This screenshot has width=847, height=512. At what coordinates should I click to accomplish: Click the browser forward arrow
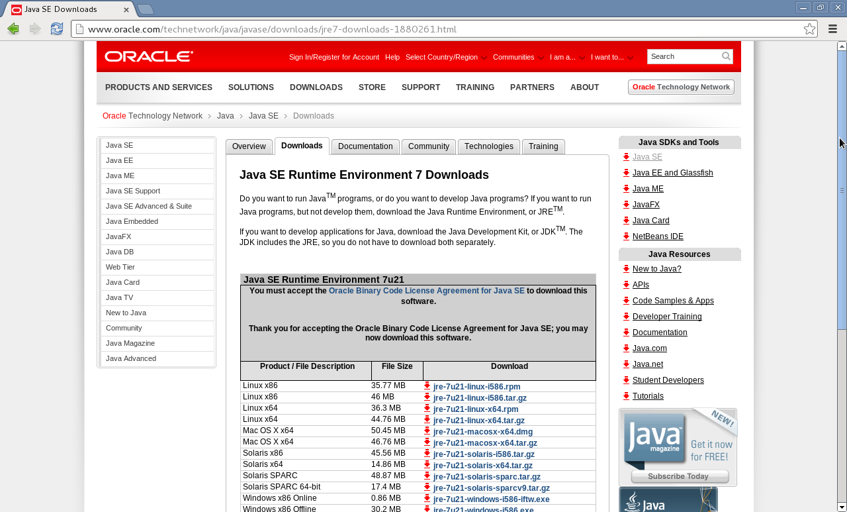pos(35,28)
